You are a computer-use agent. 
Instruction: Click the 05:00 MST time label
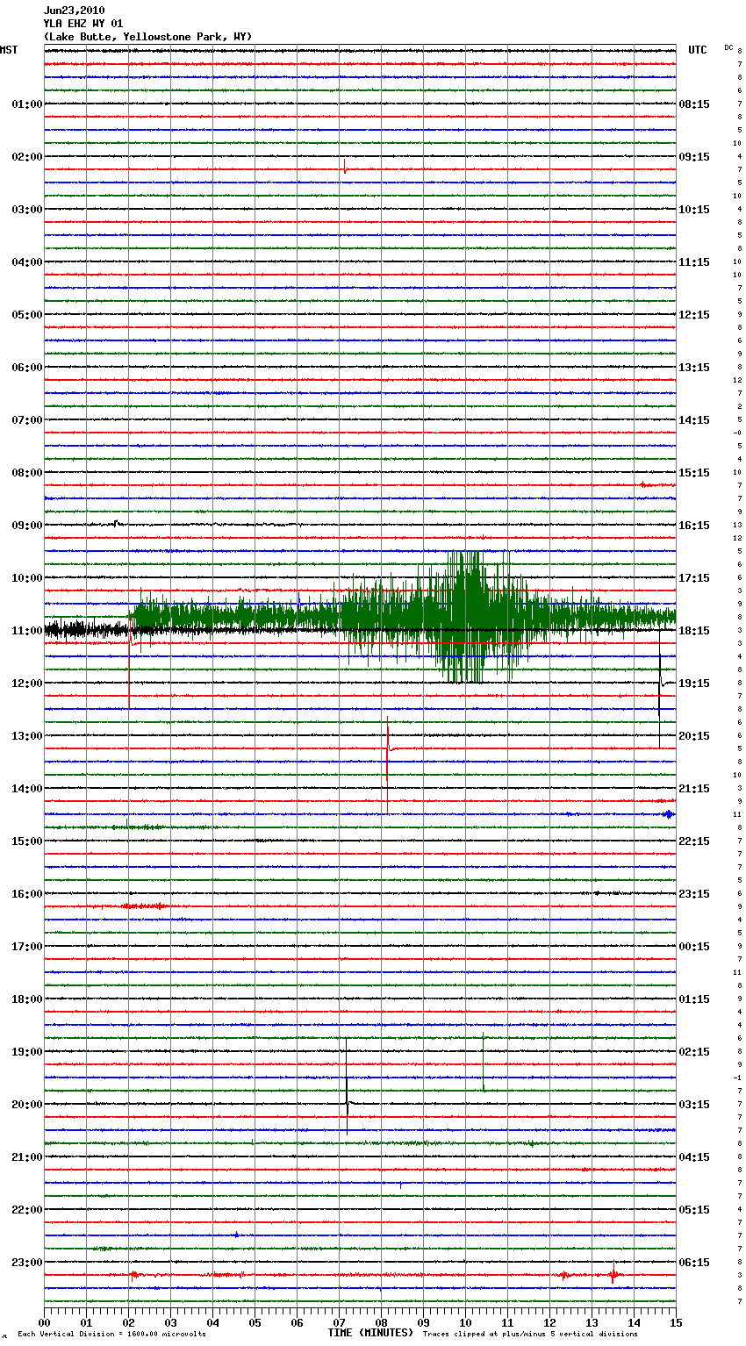coord(27,315)
